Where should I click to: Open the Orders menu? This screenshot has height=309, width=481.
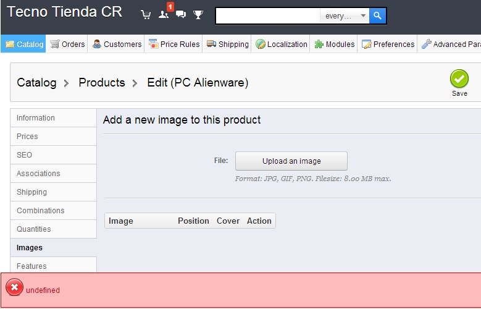(67, 44)
